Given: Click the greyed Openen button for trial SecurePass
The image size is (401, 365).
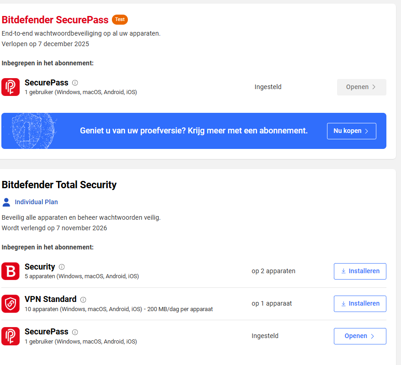Looking at the screenshot, I should click(x=361, y=87).
